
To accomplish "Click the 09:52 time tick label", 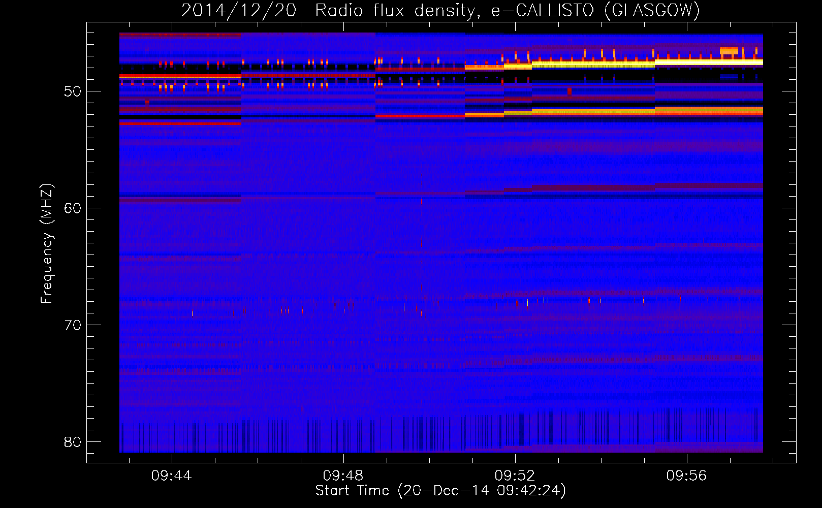I will coord(515,475).
